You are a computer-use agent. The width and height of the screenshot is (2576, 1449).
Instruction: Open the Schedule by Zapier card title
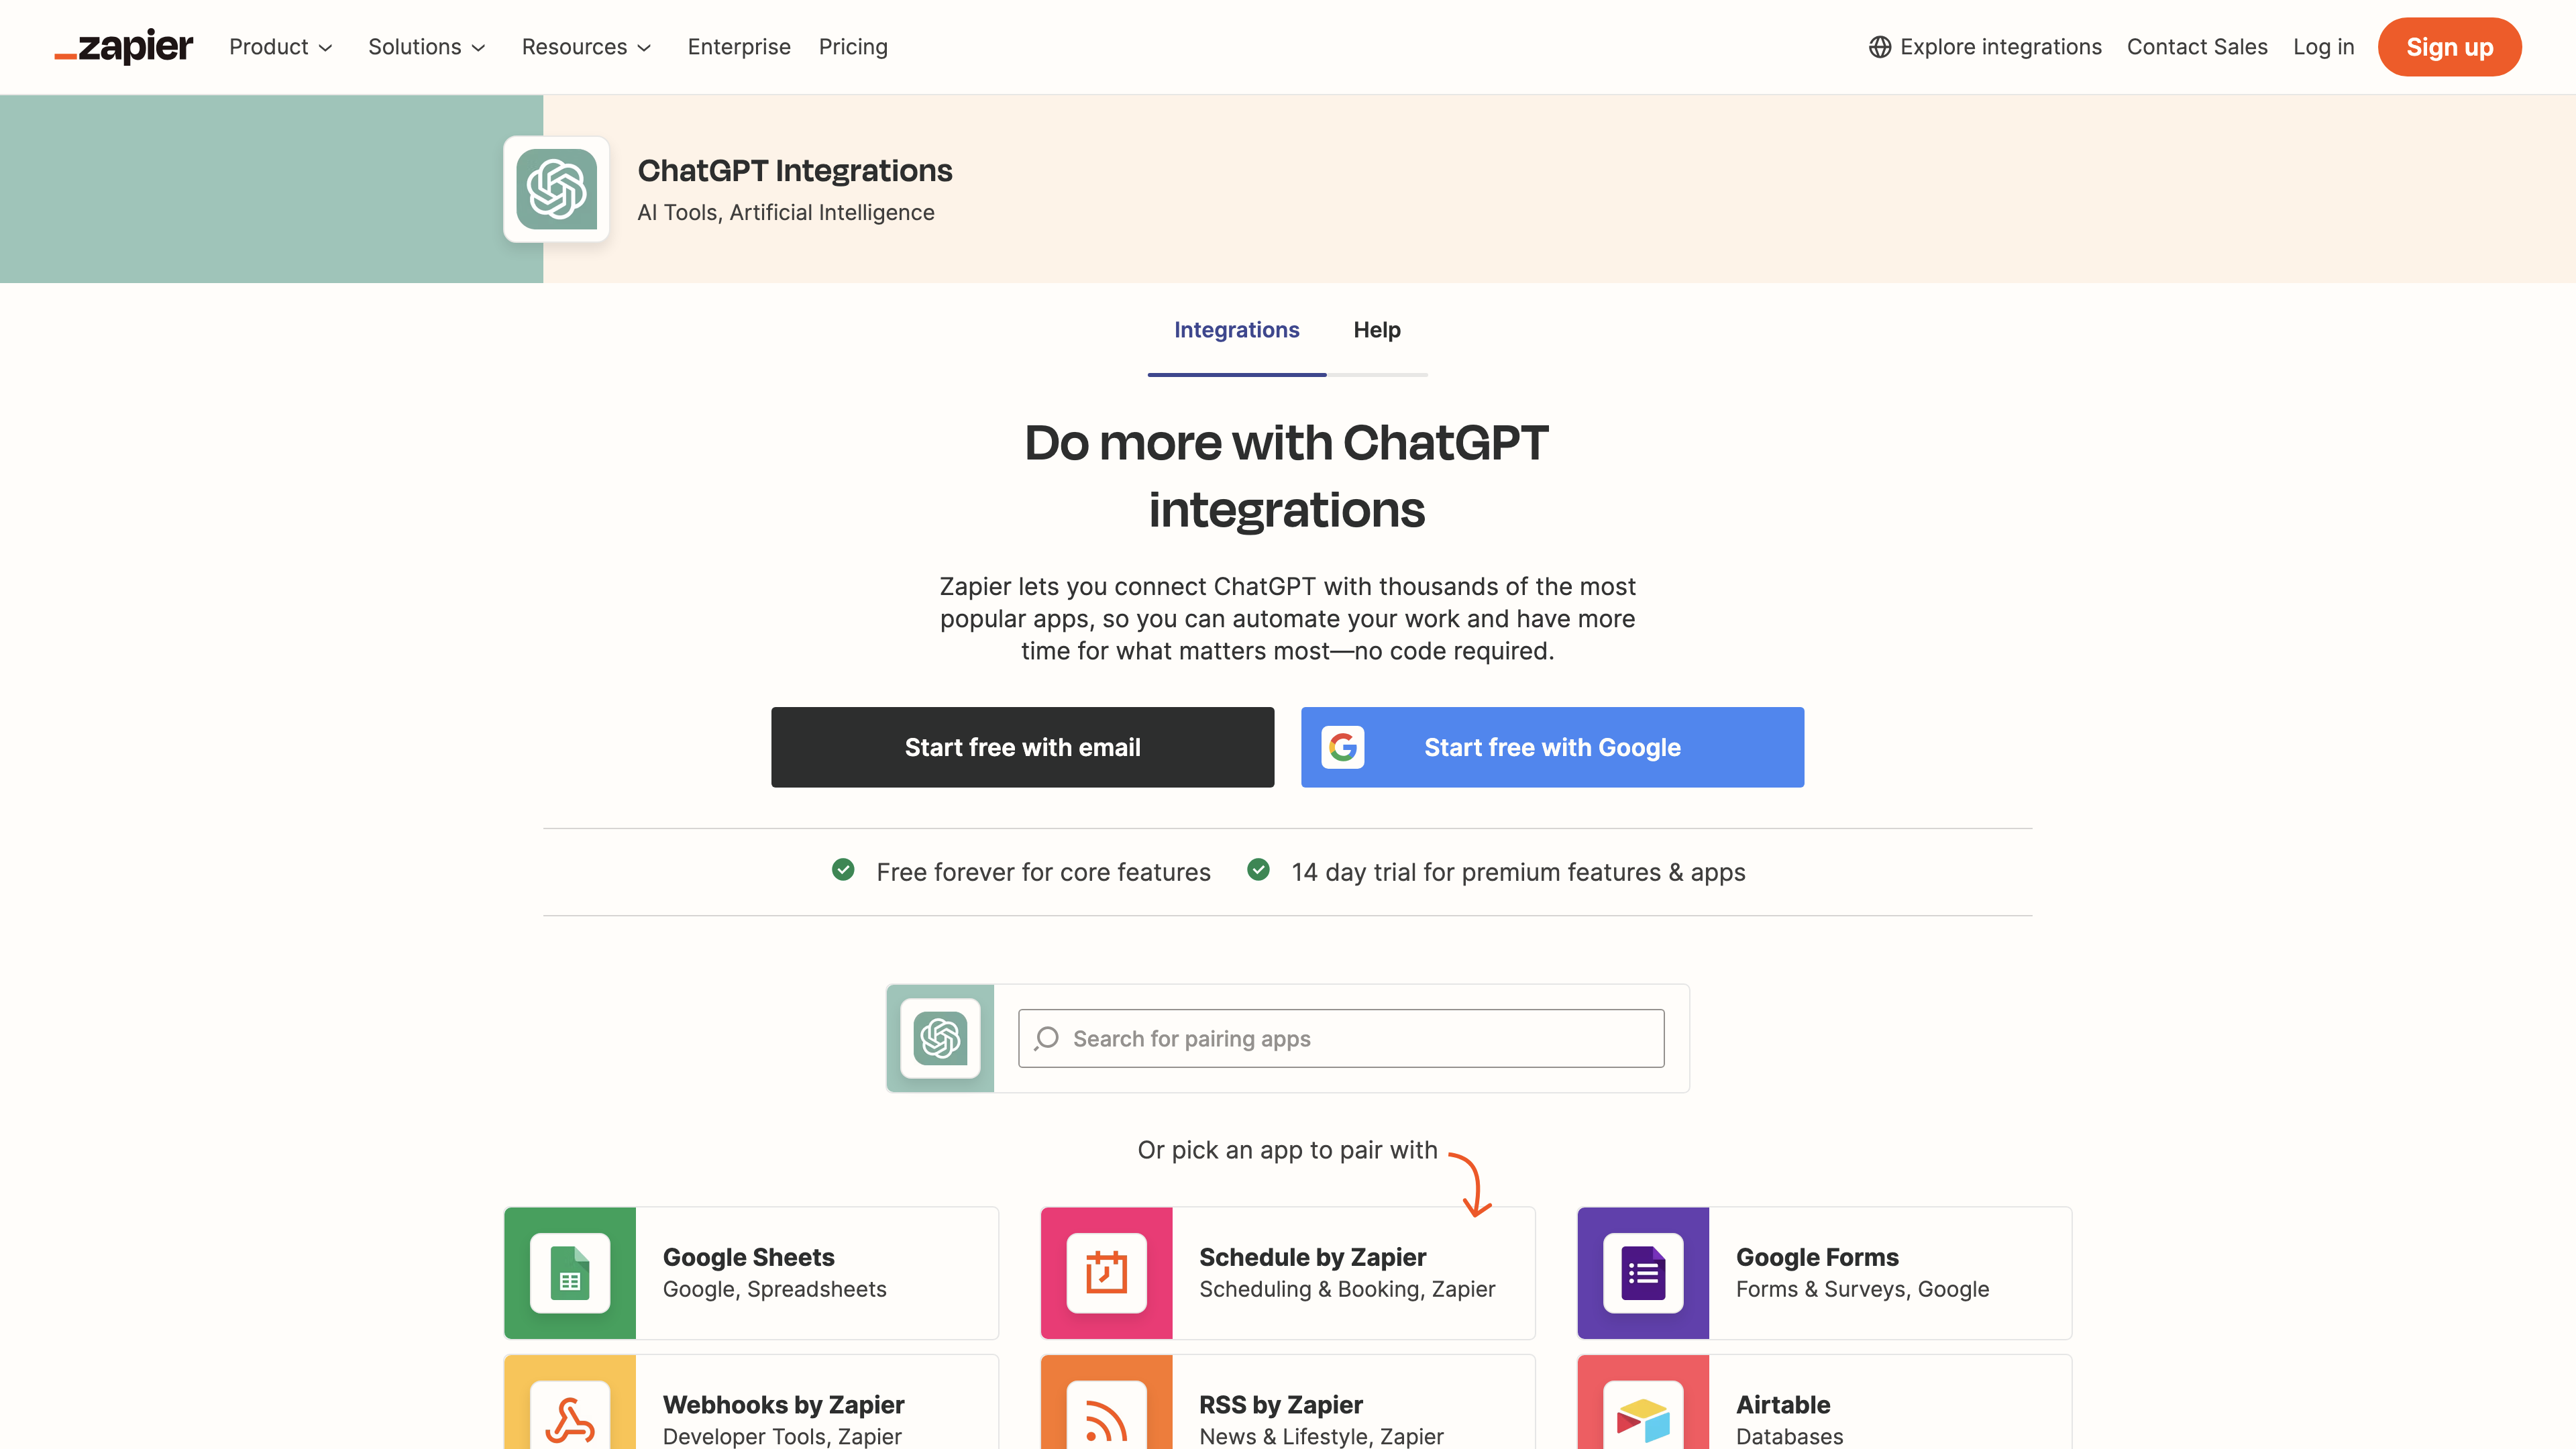(1312, 1257)
